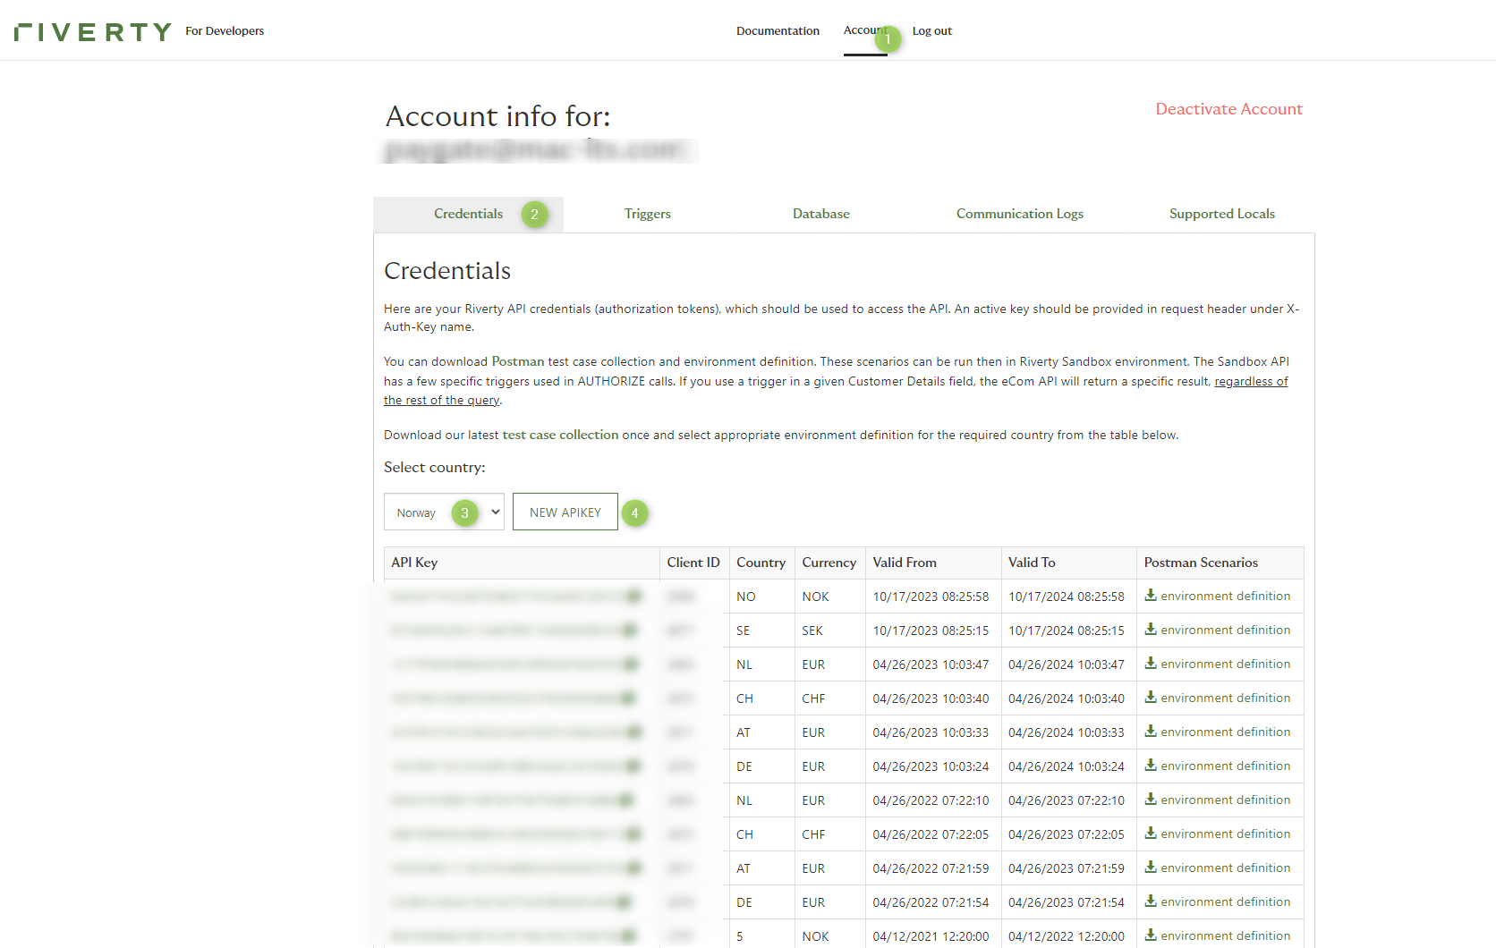1496x948 pixels.
Task: Click the For Developers label
Action: (225, 30)
